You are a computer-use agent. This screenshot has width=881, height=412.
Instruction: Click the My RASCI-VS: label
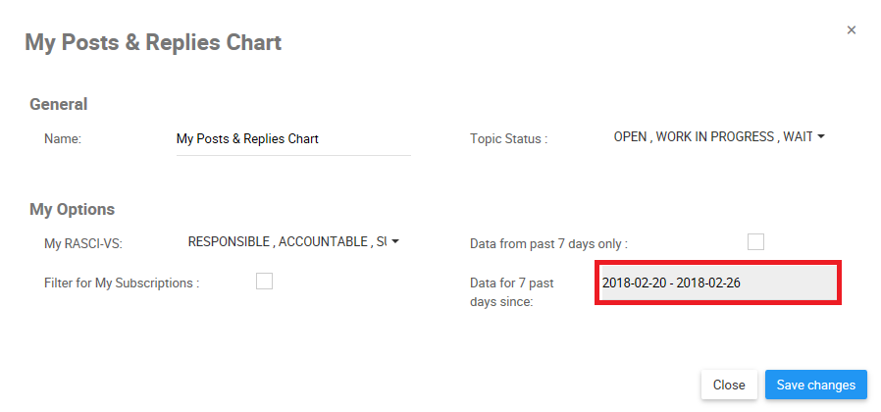click(82, 242)
